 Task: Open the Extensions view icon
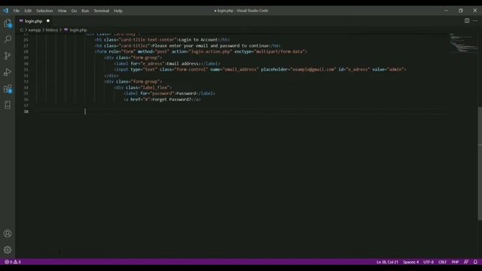pos(8,89)
